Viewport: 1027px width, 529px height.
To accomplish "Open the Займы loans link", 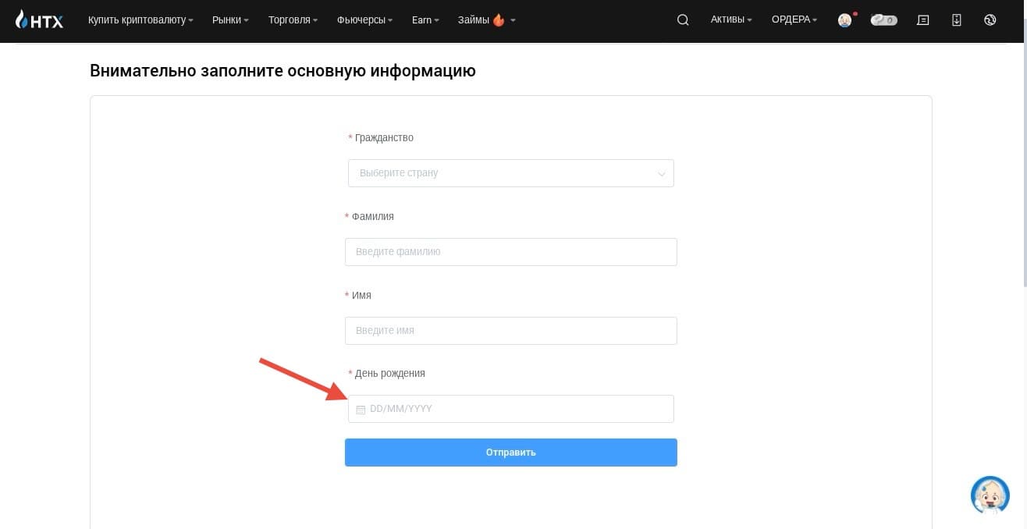I will point(486,20).
